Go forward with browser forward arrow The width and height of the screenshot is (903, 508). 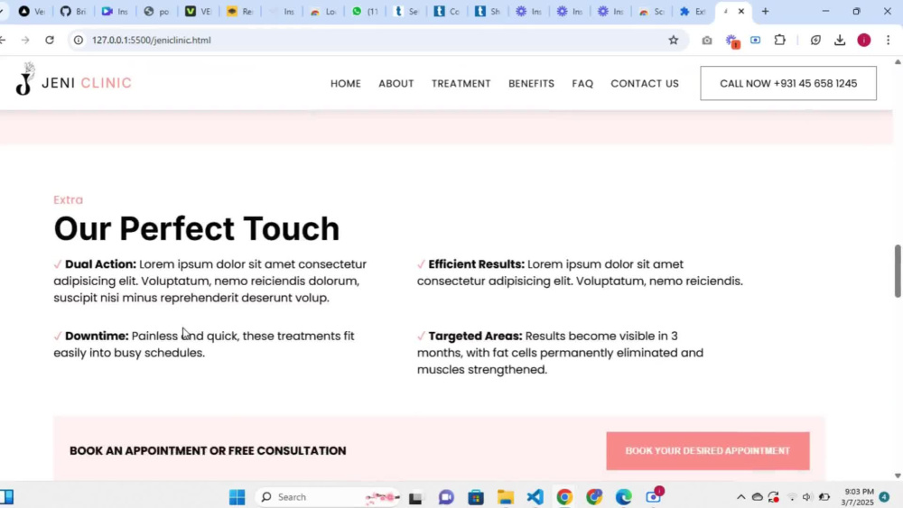(x=24, y=41)
